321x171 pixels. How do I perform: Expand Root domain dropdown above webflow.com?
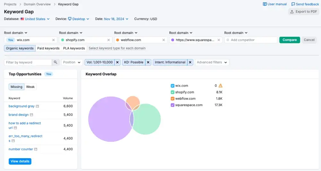coord(126,33)
